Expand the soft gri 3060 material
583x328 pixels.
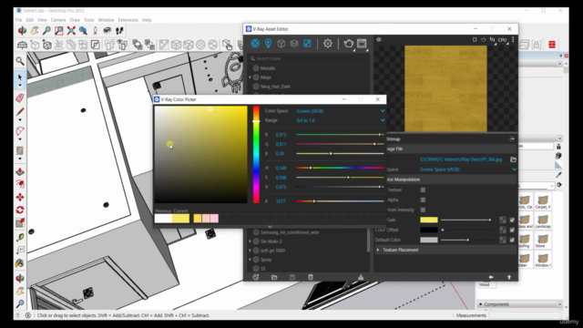tap(251, 251)
